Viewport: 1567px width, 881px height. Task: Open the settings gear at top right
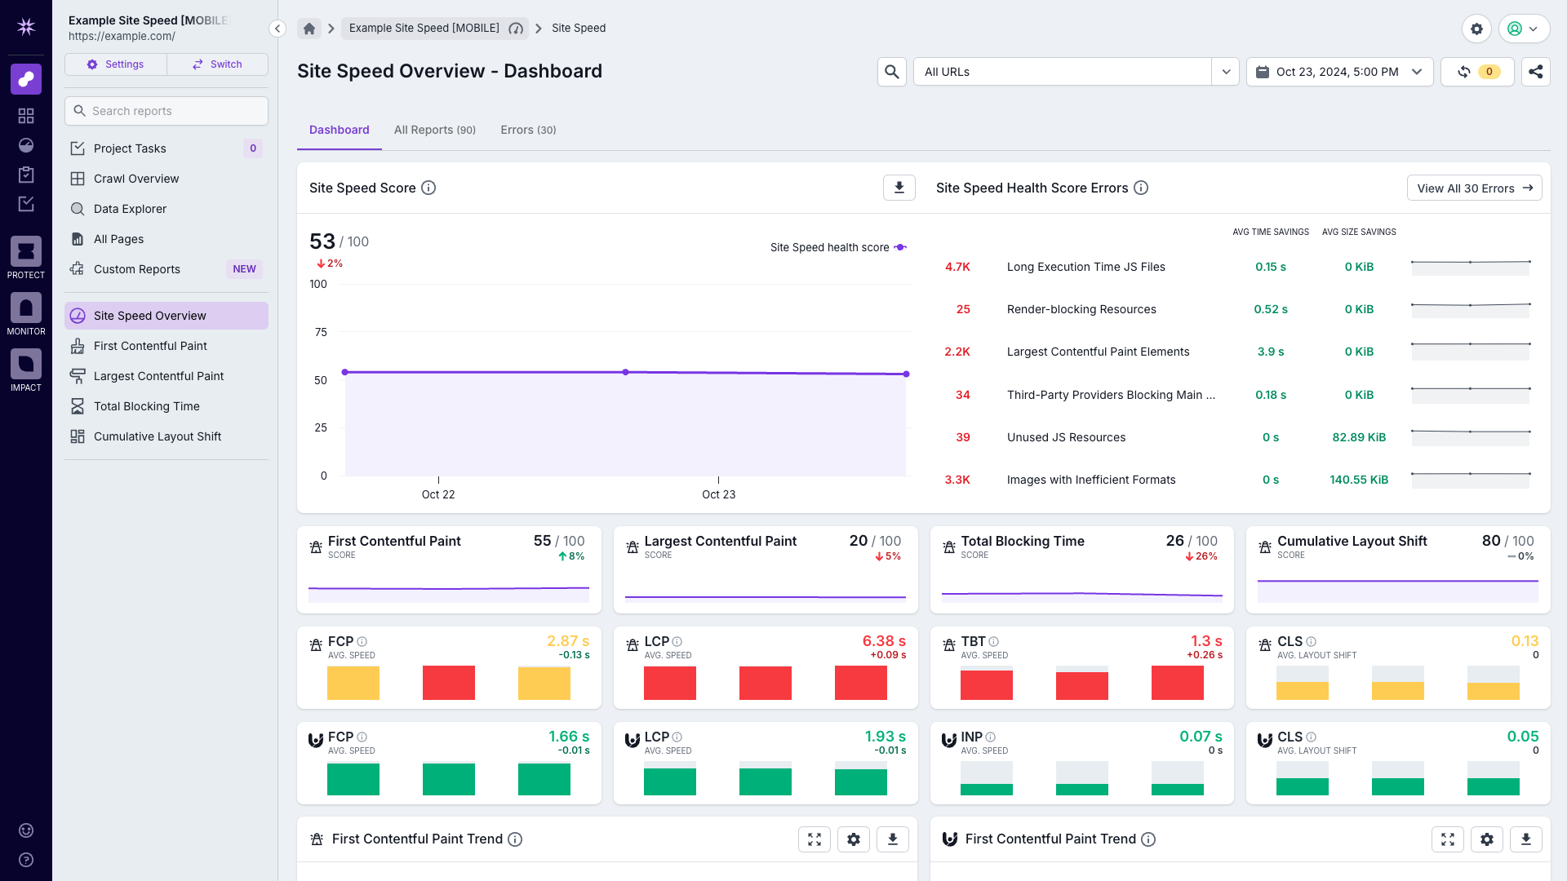click(1476, 29)
